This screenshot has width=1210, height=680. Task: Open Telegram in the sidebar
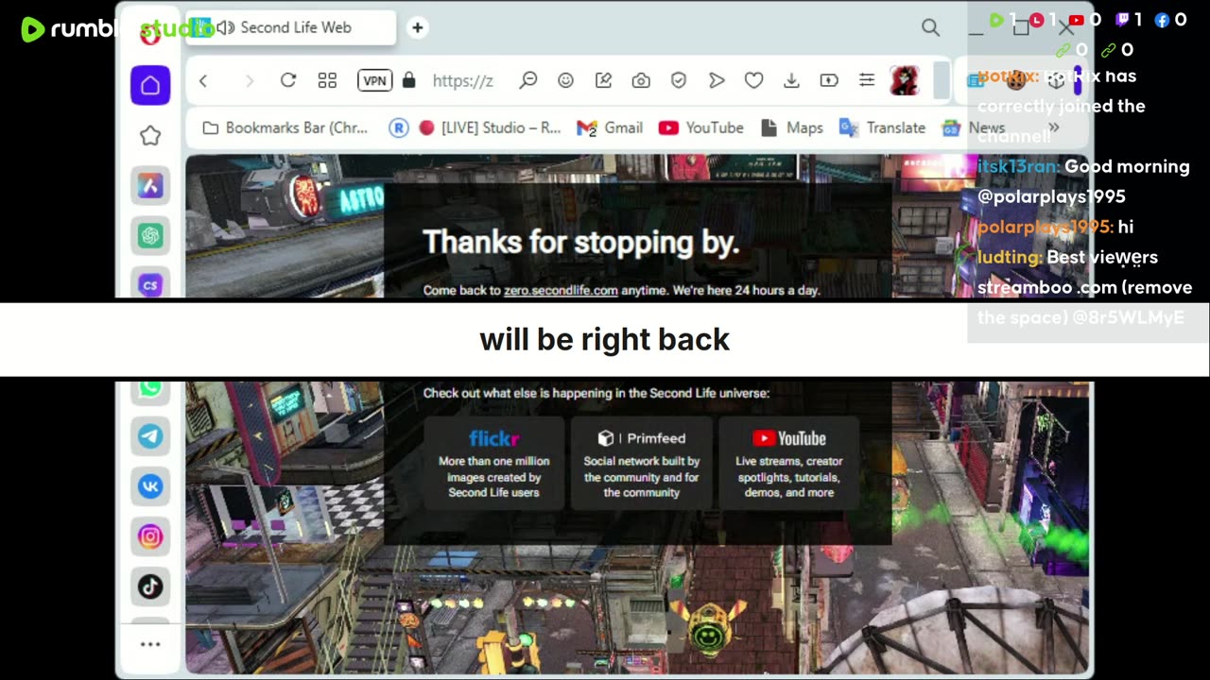pos(150,436)
